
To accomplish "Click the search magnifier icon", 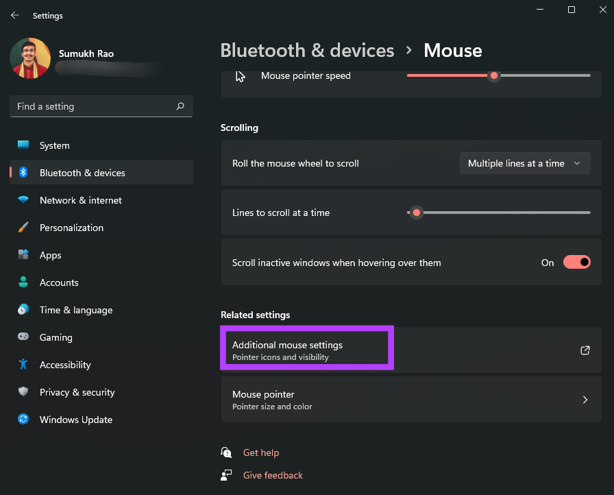I will (180, 106).
